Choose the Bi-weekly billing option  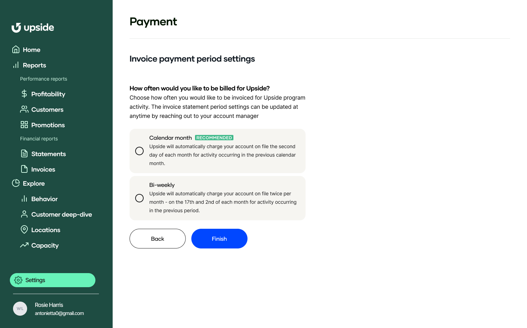click(139, 198)
